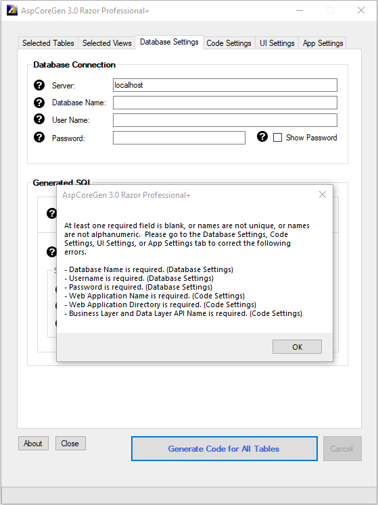378x505 pixels.
Task: Click the Password input field
Action: coord(179,138)
